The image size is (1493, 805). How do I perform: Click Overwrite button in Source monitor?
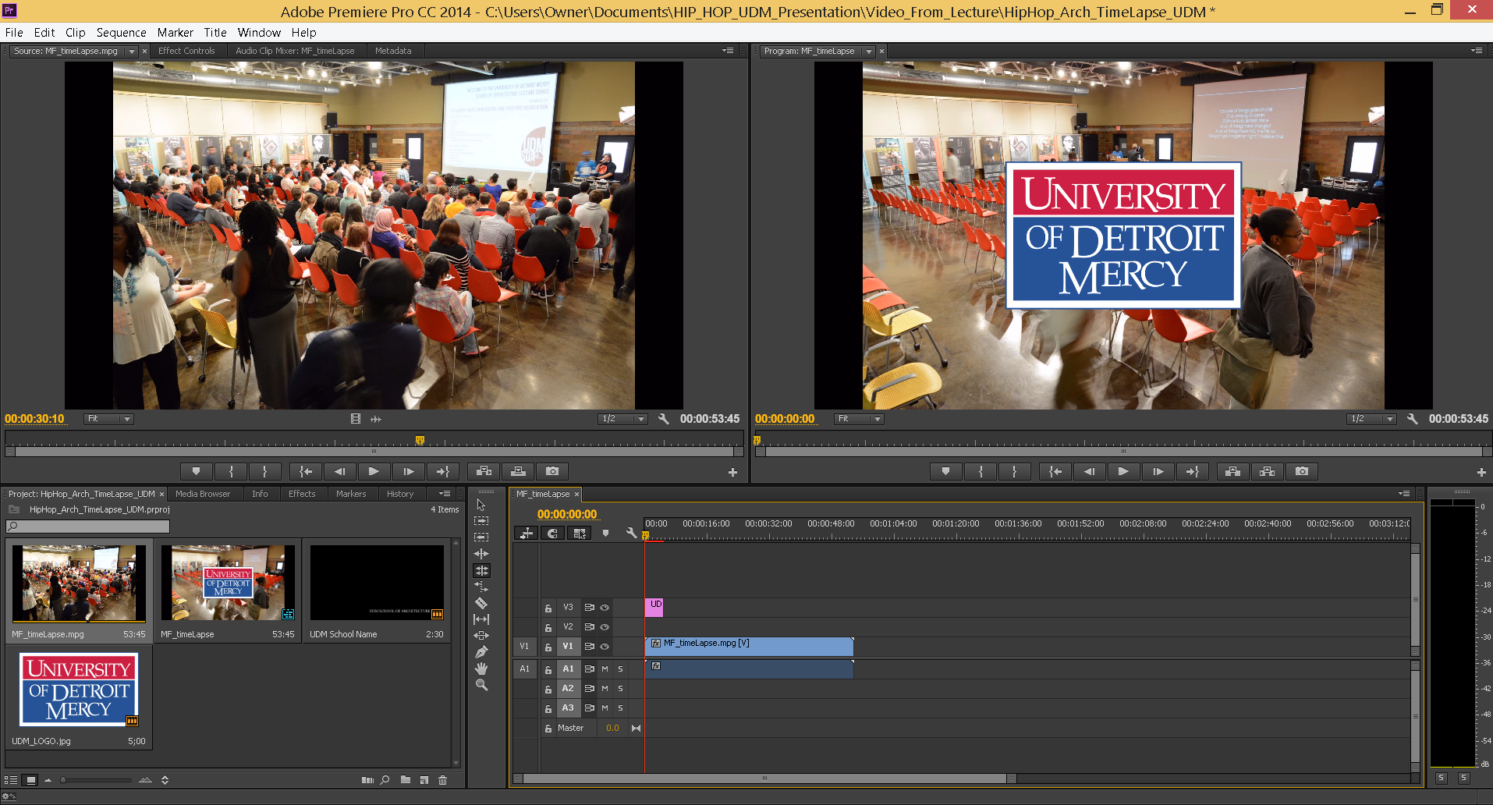click(x=518, y=471)
